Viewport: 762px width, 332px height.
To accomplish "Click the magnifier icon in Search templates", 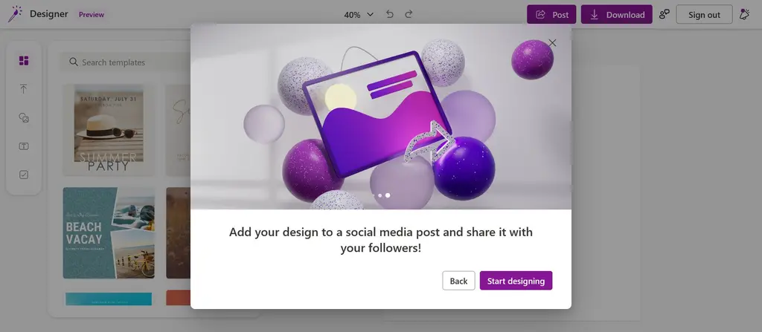I will [x=74, y=62].
